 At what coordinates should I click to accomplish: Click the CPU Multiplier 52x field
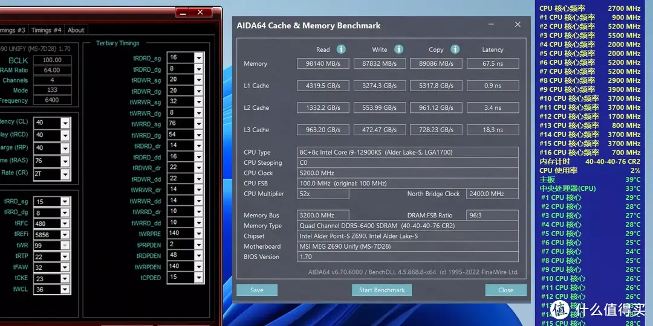(323, 194)
